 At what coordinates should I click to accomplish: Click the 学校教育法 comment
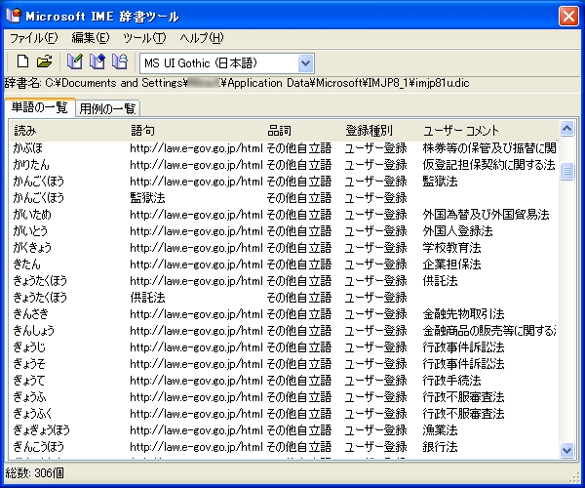click(x=451, y=248)
